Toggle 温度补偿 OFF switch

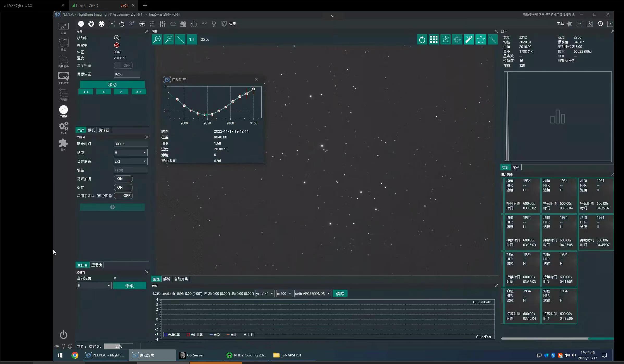123,65
